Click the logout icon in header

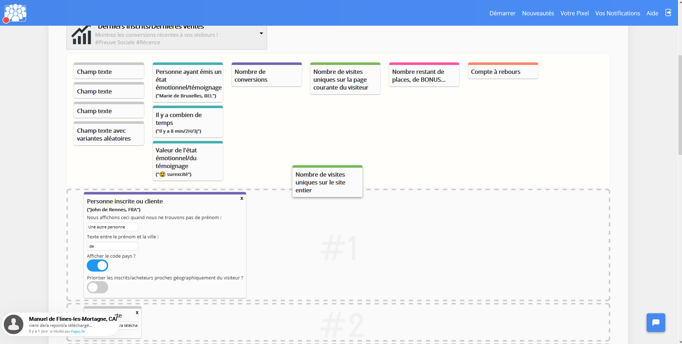(x=668, y=13)
